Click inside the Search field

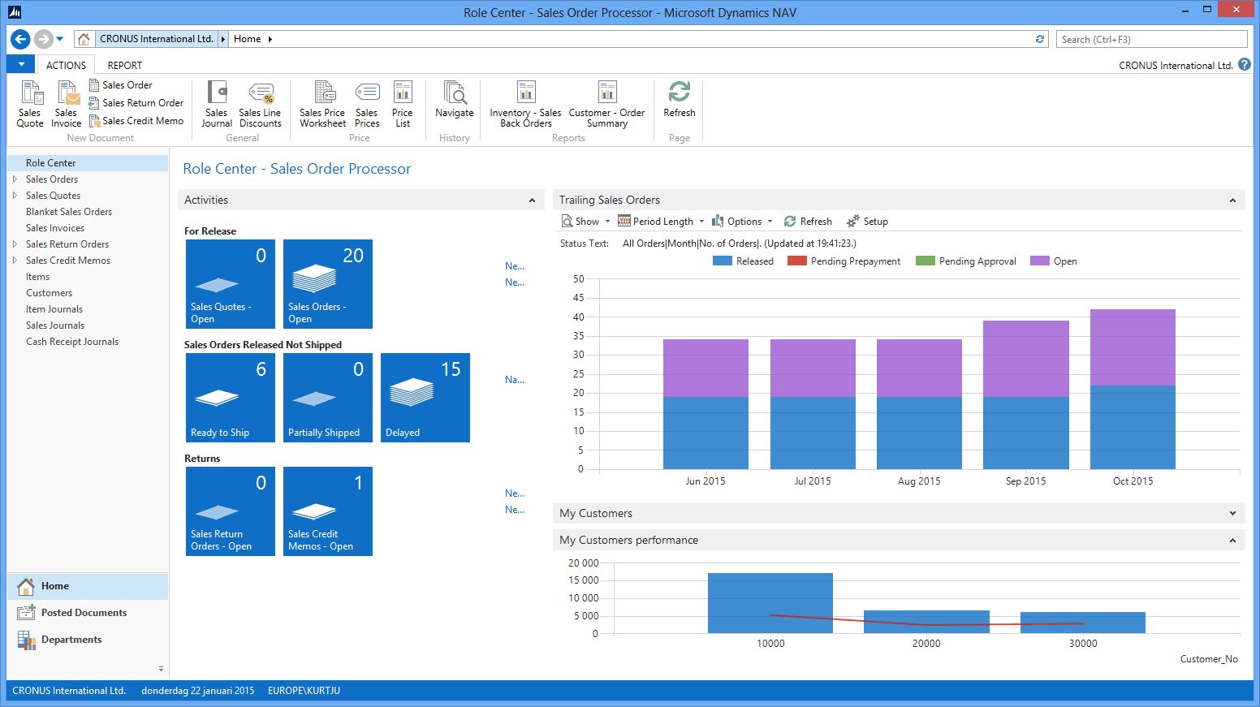coord(1150,38)
